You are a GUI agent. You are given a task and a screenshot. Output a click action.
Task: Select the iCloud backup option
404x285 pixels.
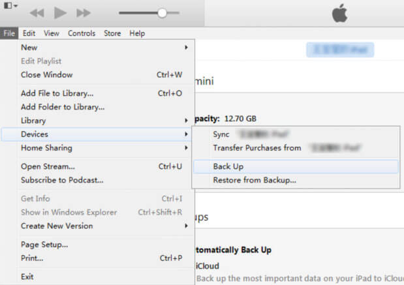pos(208,266)
